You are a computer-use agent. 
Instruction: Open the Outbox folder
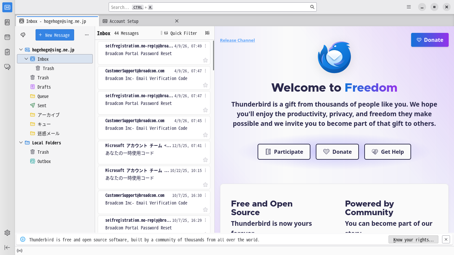[x=55, y=161]
